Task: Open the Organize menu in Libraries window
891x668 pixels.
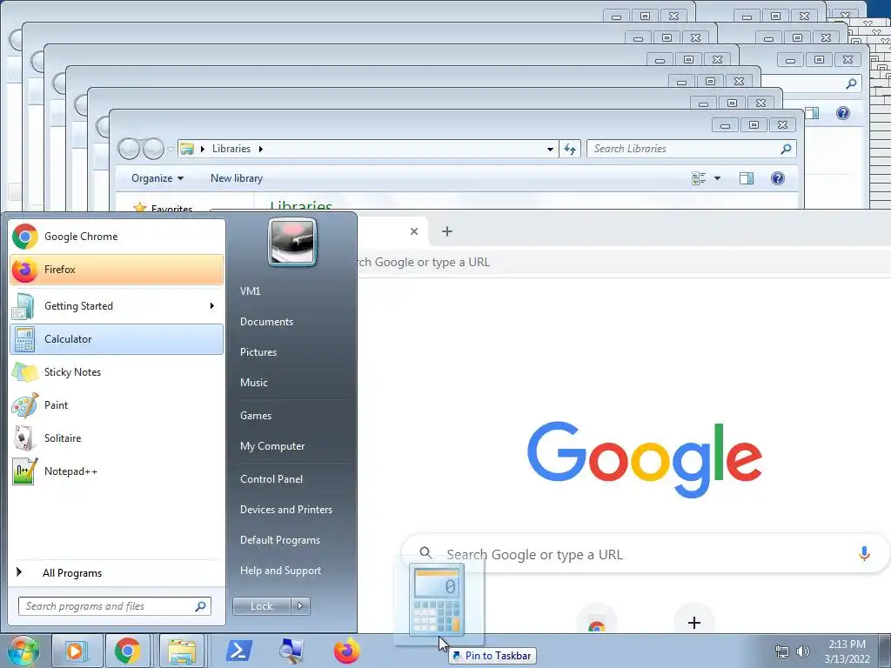Action: pos(157,178)
